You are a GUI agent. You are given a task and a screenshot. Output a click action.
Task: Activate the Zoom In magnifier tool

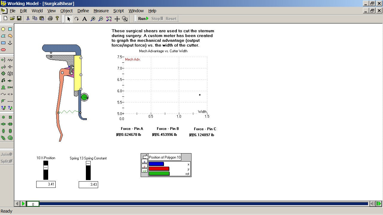[93, 19]
